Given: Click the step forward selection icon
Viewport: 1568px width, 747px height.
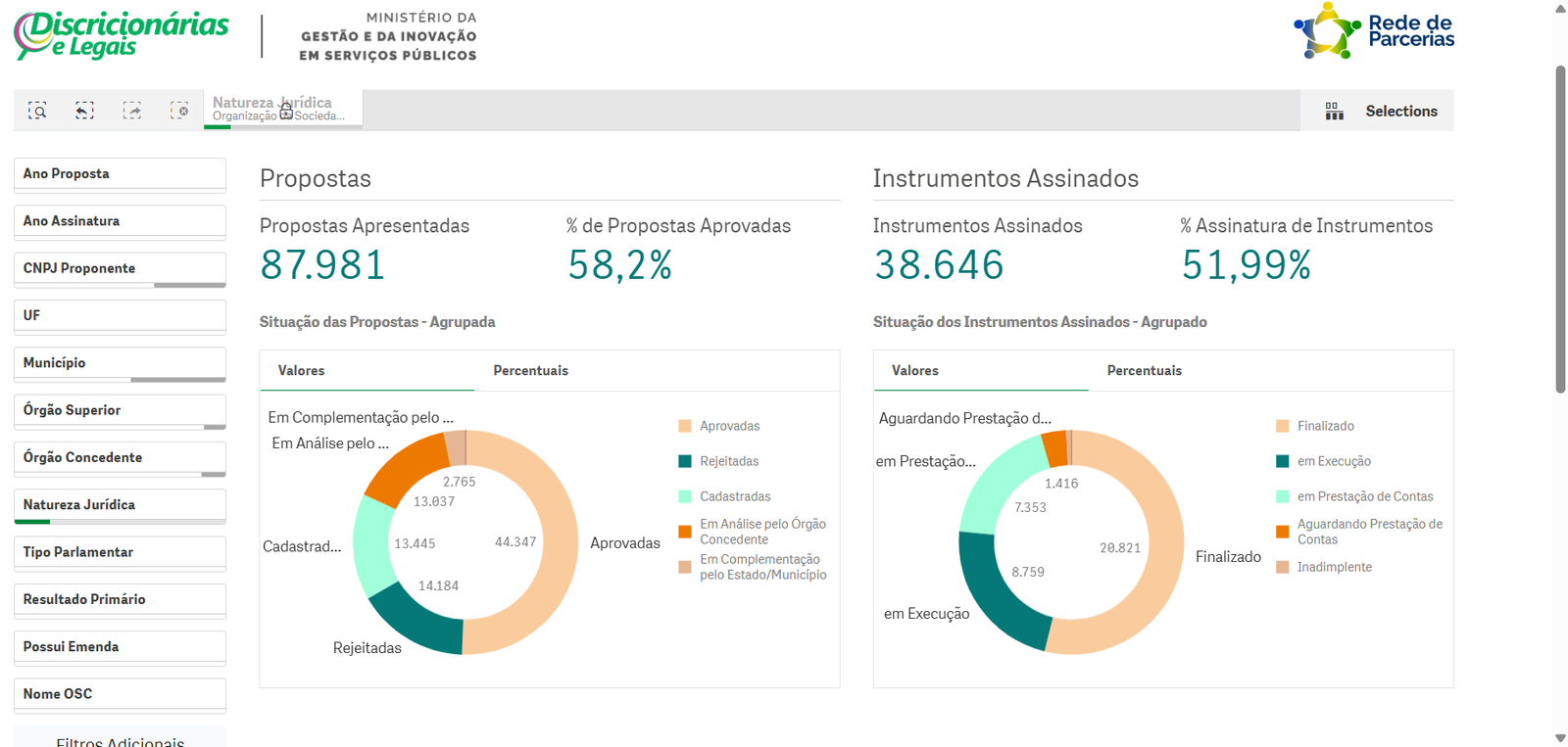Looking at the screenshot, I should [x=131, y=111].
